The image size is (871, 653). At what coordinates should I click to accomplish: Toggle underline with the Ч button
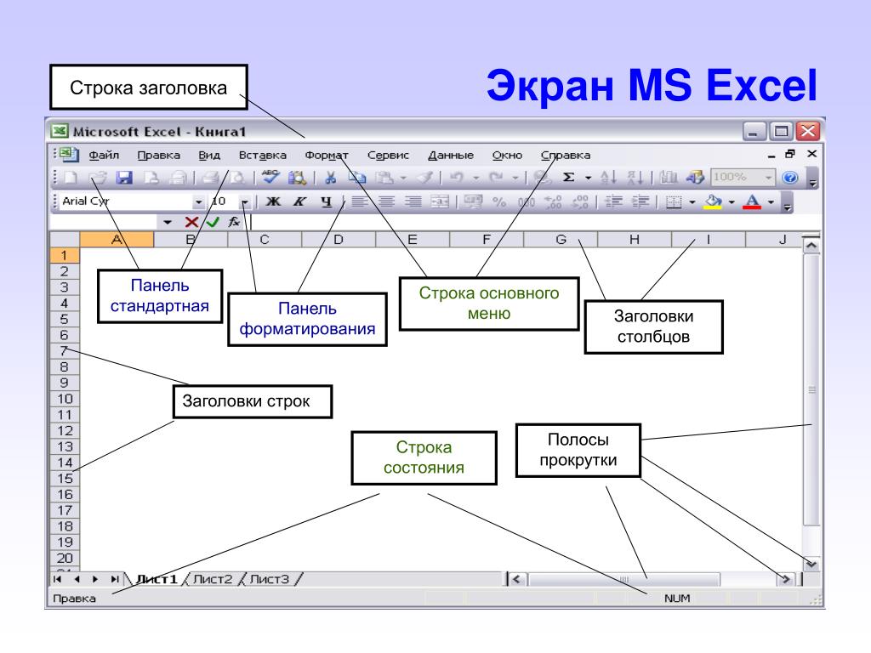[326, 202]
